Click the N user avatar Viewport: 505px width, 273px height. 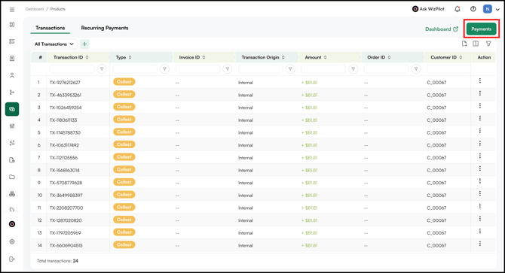(487, 9)
